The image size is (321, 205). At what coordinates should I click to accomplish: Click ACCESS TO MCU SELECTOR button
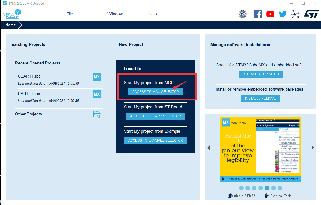155,92
